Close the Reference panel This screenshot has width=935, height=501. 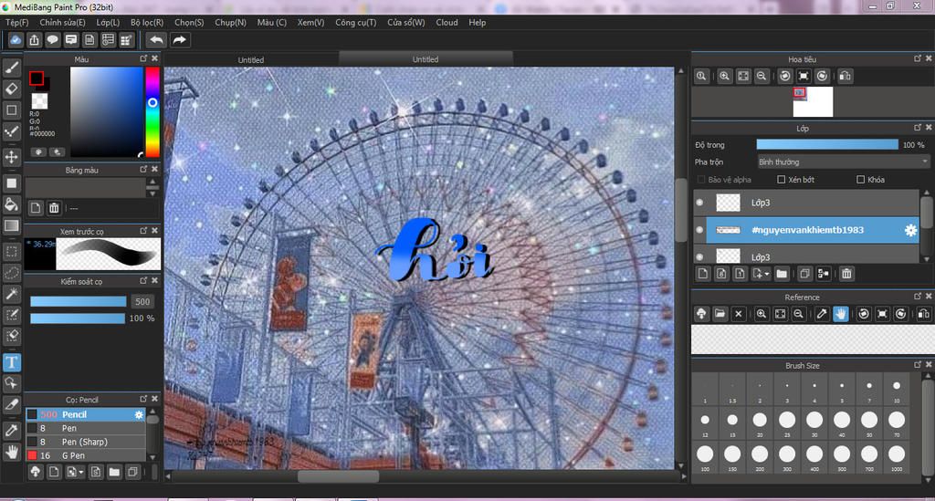(x=929, y=296)
